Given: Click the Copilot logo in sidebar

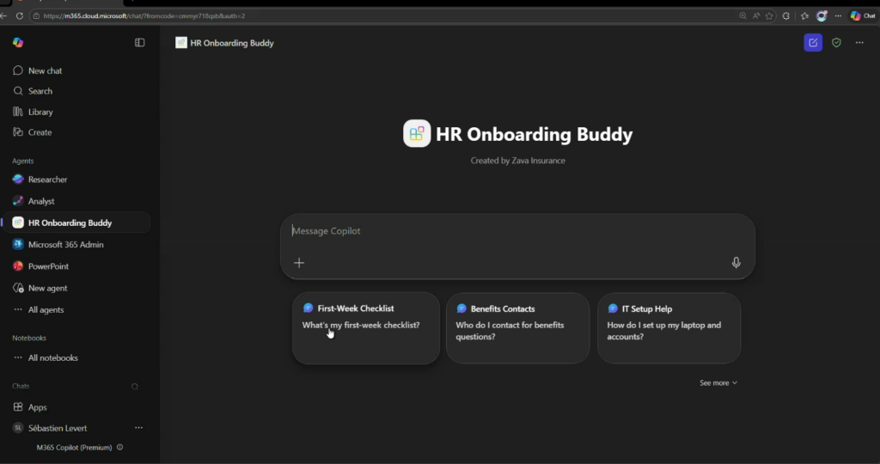Looking at the screenshot, I should [x=18, y=42].
